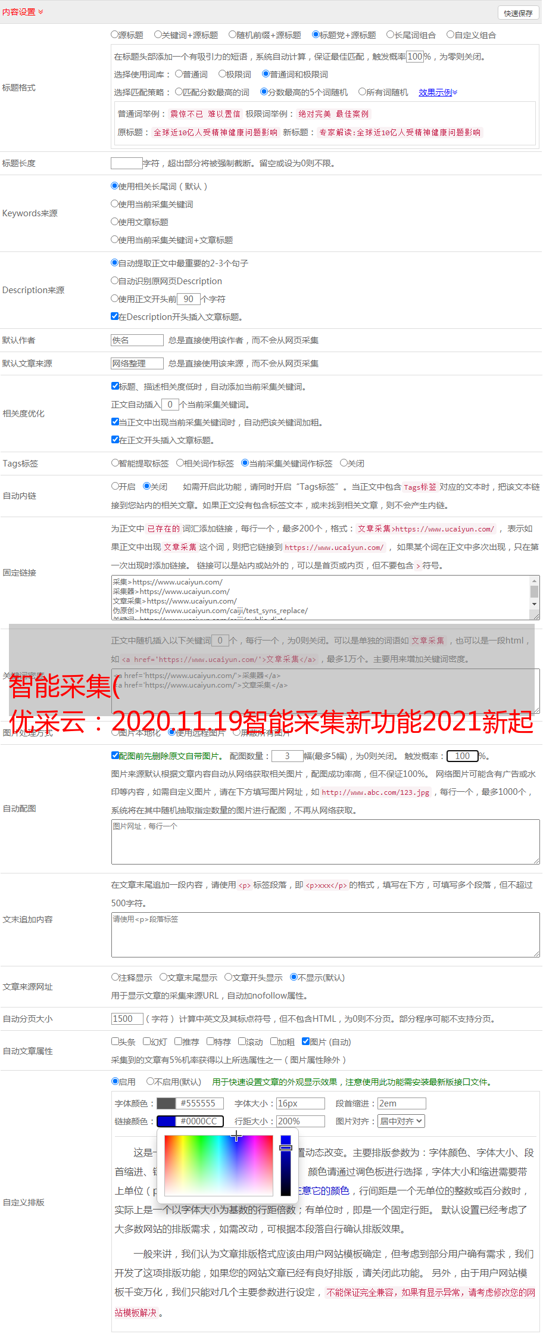The image size is (543, 1340).
Task: Choose 极限词 word library option
Action: click(x=222, y=74)
